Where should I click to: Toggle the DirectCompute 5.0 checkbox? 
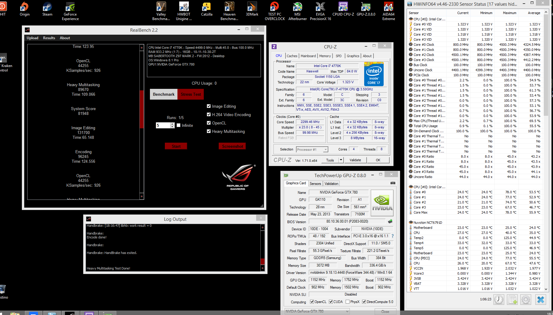364,302
